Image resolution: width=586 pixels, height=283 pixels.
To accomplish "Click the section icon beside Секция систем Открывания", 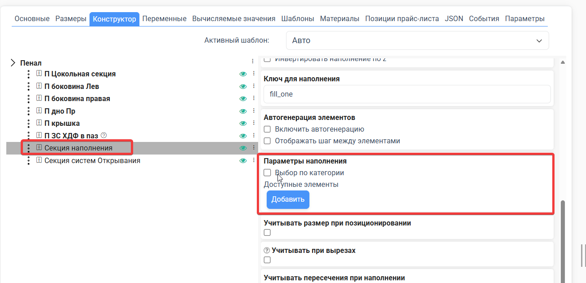I will (39, 160).
